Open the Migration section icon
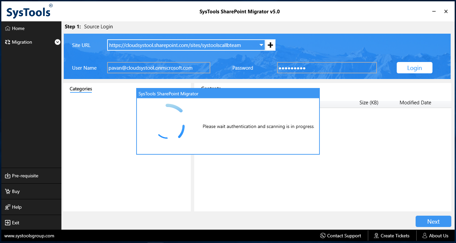The height and width of the screenshot is (243, 456). [7, 42]
